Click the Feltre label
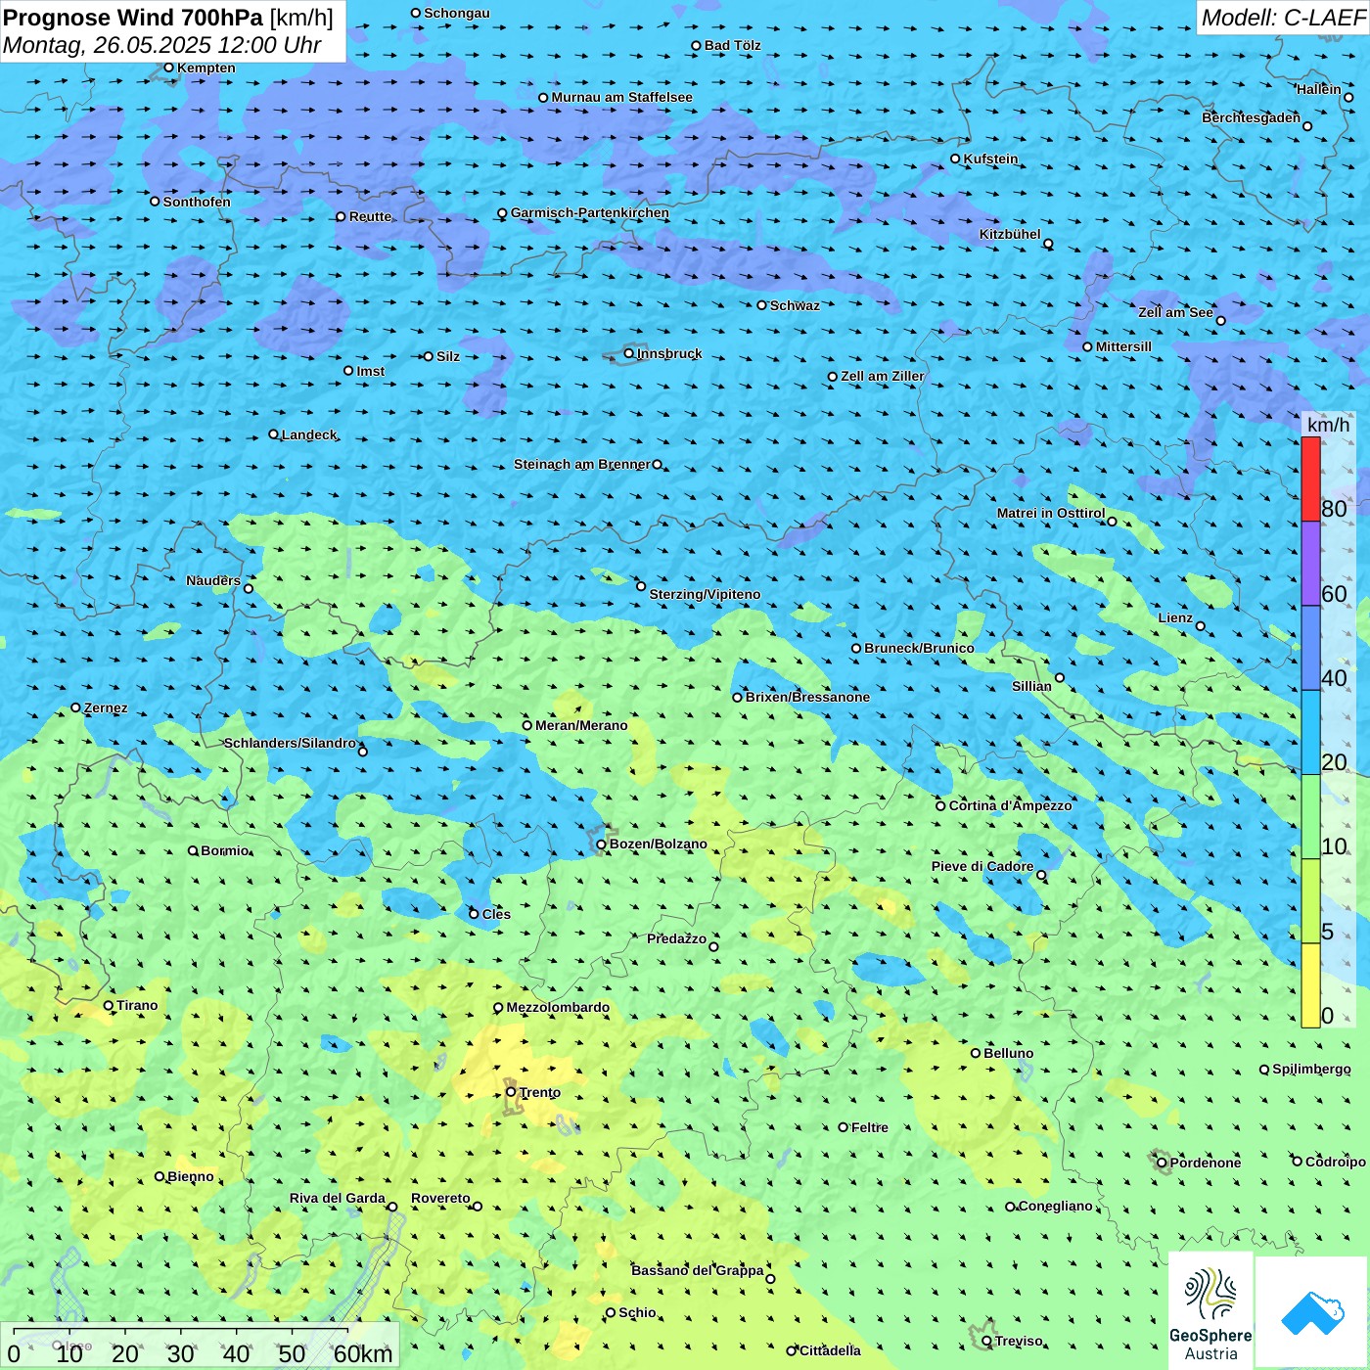The width and height of the screenshot is (1370, 1370). coord(869,1127)
